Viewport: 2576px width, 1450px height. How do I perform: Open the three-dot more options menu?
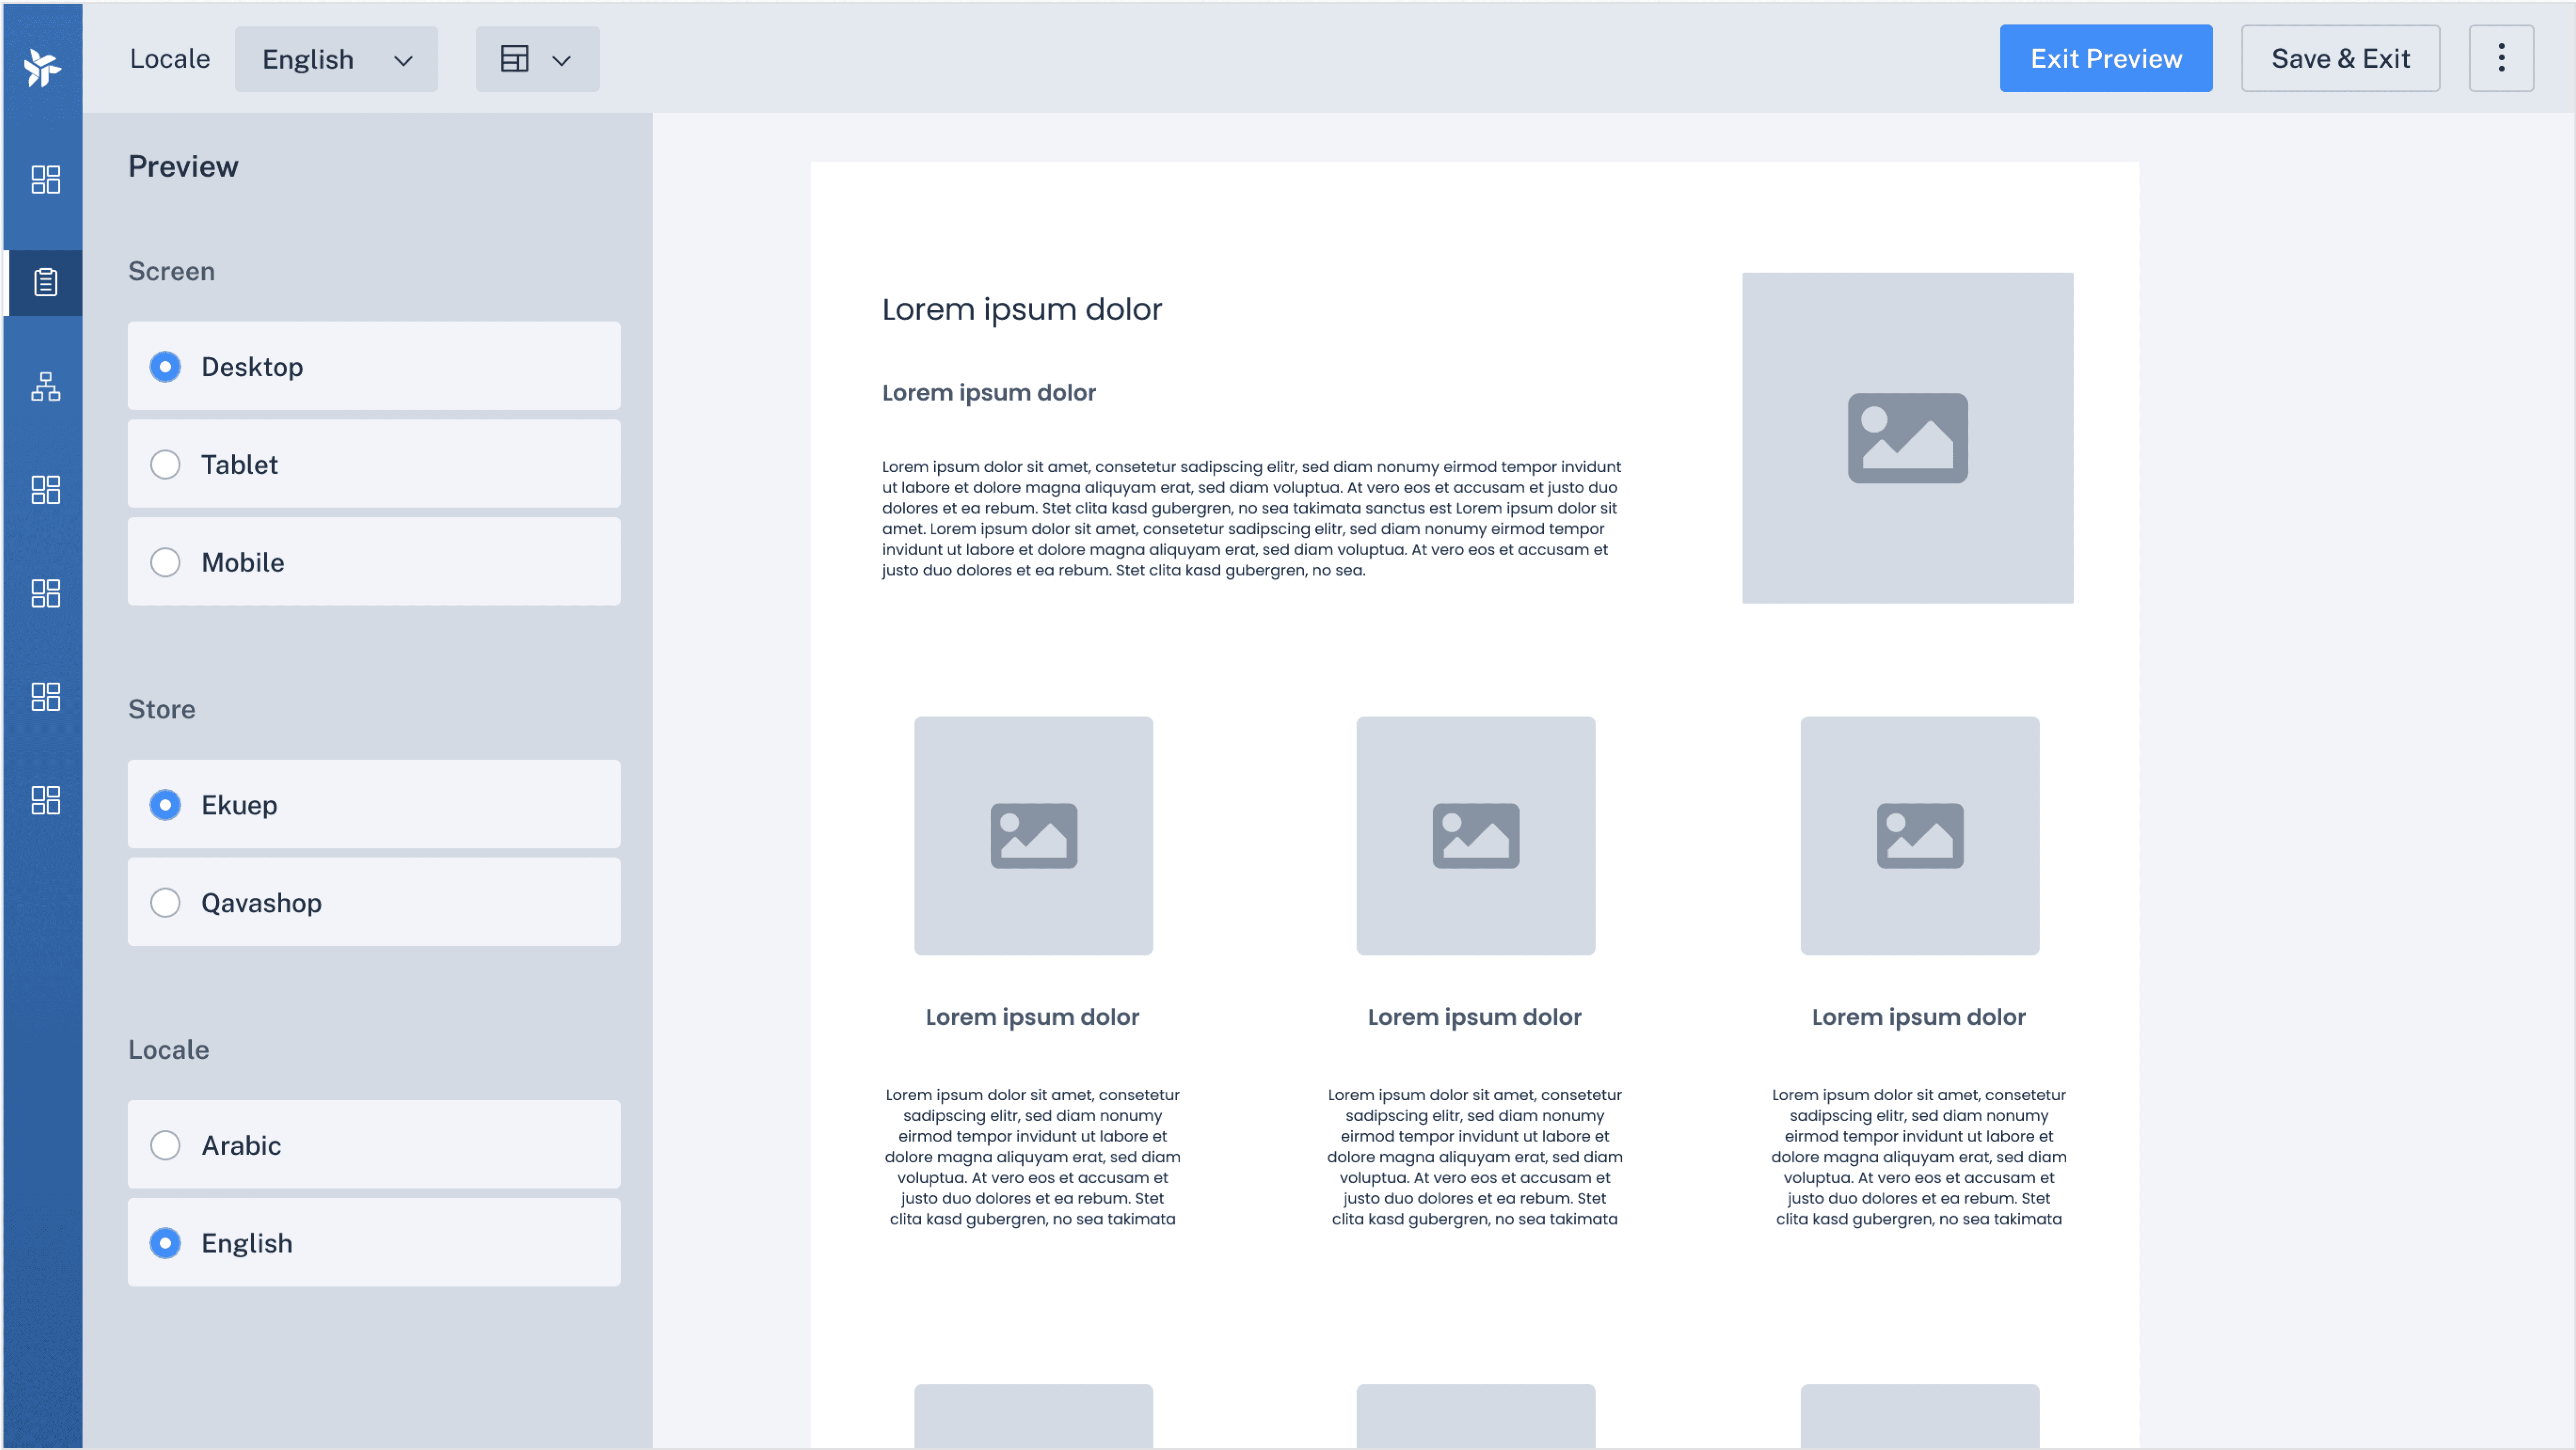[x=2500, y=59]
